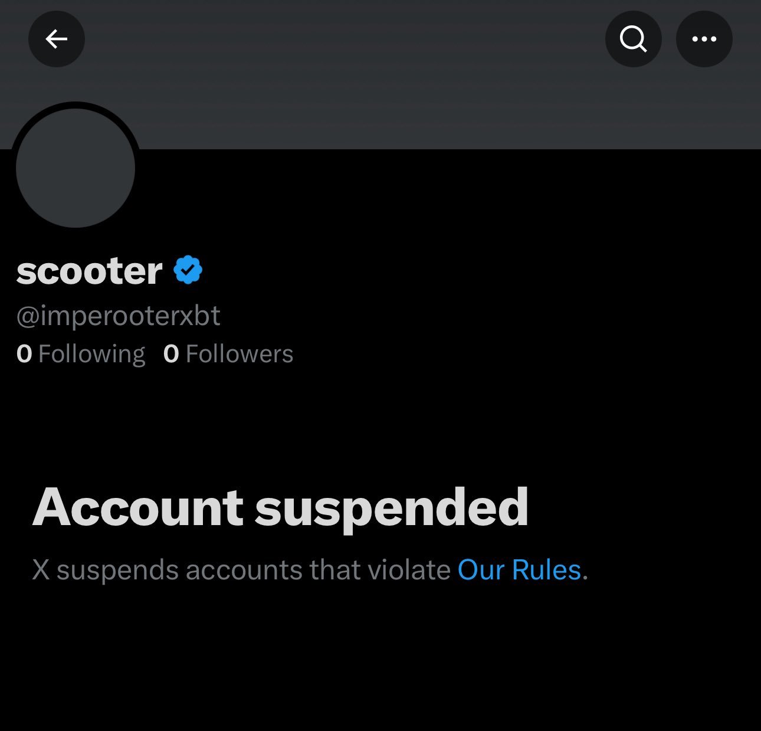761x731 pixels.
Task: Click the X at start of notice
Action: coord(41,570)
